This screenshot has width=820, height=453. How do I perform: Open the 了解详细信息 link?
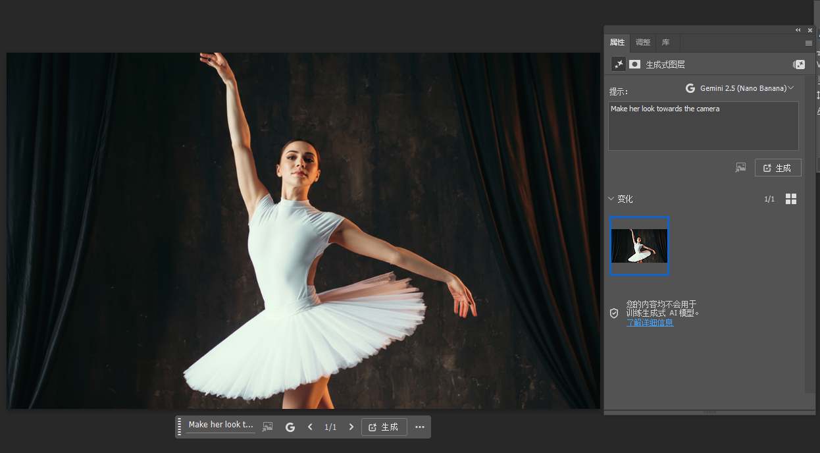(650, 323)
